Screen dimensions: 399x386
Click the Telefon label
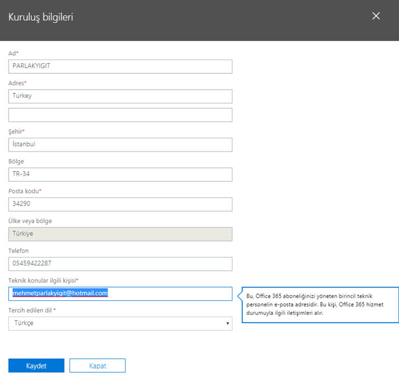coord(18,251)
